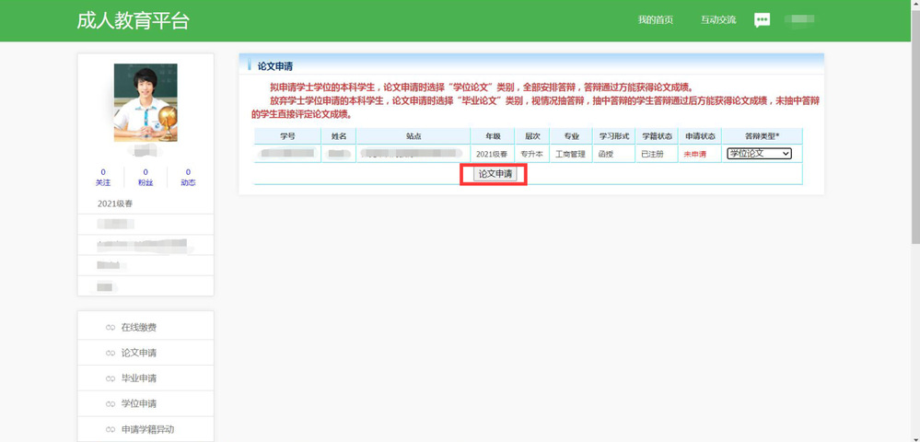Click the link icon beside 毕业申请

click(111, 378)
